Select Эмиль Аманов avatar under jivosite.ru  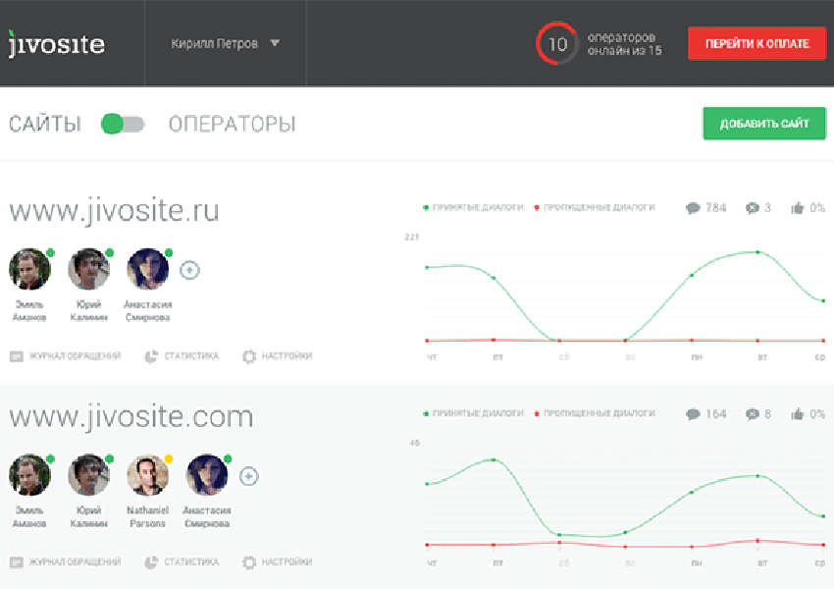coord(29,269)
